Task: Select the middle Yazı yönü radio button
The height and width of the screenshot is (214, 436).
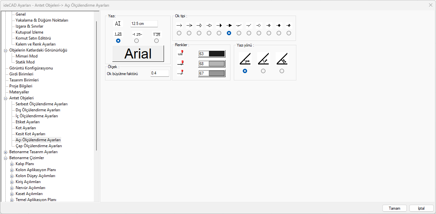Action: click(x=263, y=71)
